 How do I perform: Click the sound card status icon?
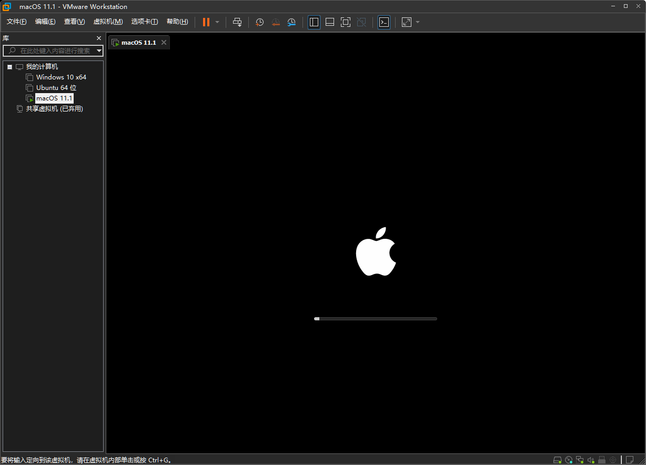[591, 460]
